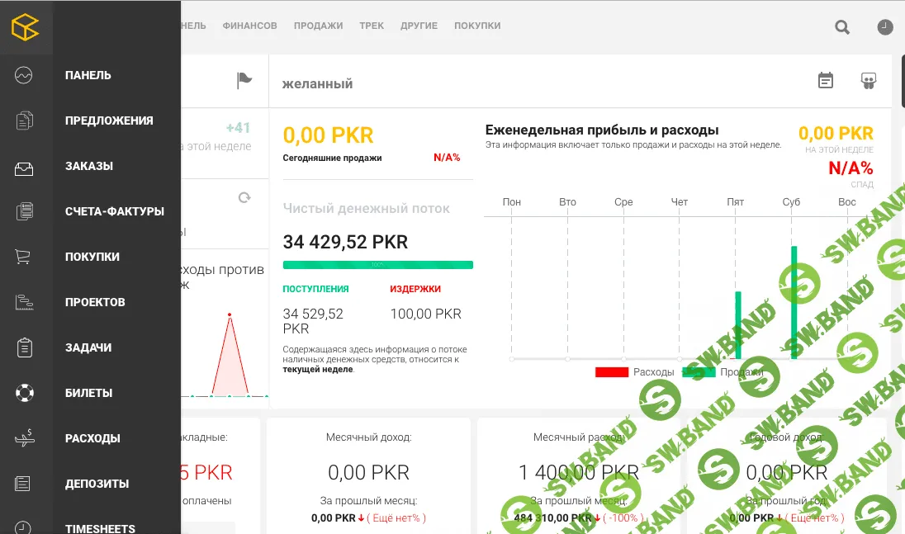Open the ТРЕК menu

click(x=372, y=26)
